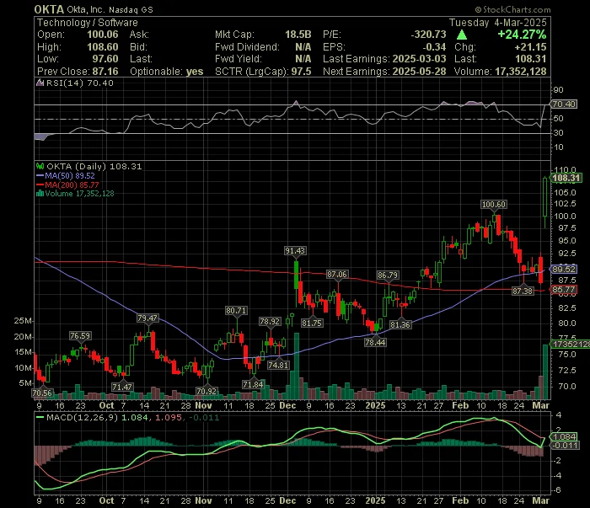Click the Open value 100.06
The height and width of the screenshot is (508, 590).
(x=102, y=35)
